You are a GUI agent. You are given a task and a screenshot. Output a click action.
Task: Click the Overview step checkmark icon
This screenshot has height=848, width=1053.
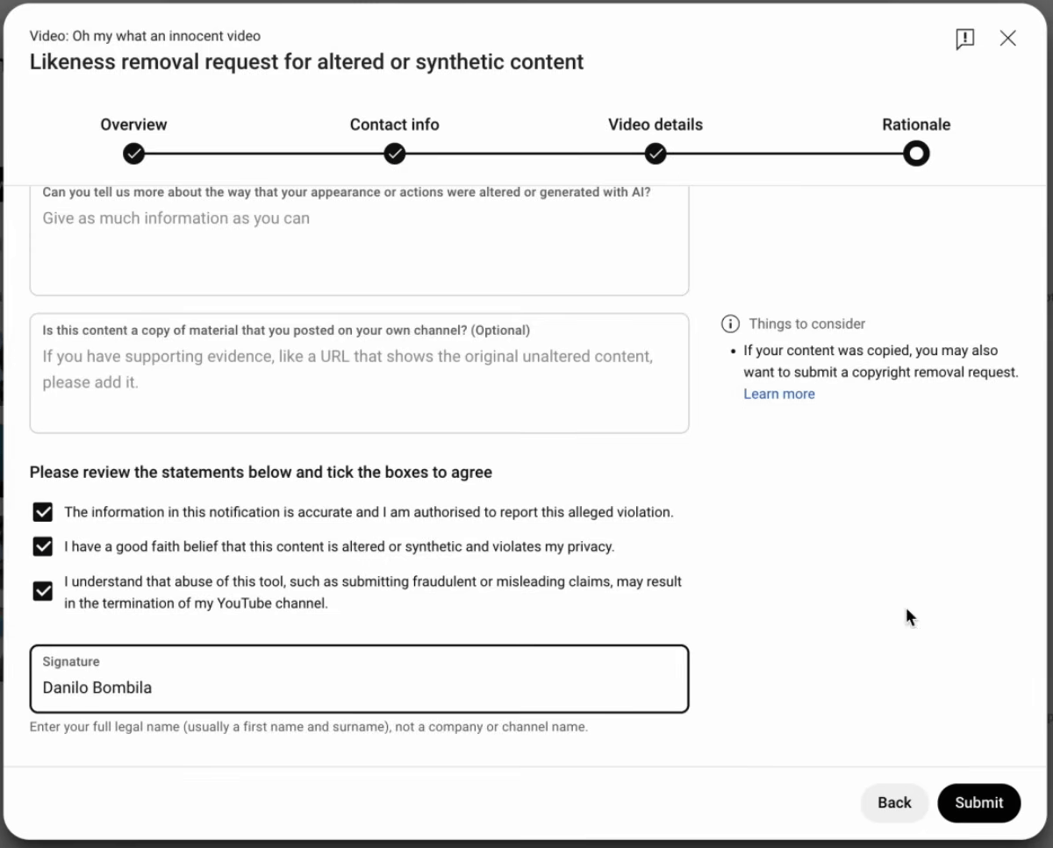[x=133, y=154]
